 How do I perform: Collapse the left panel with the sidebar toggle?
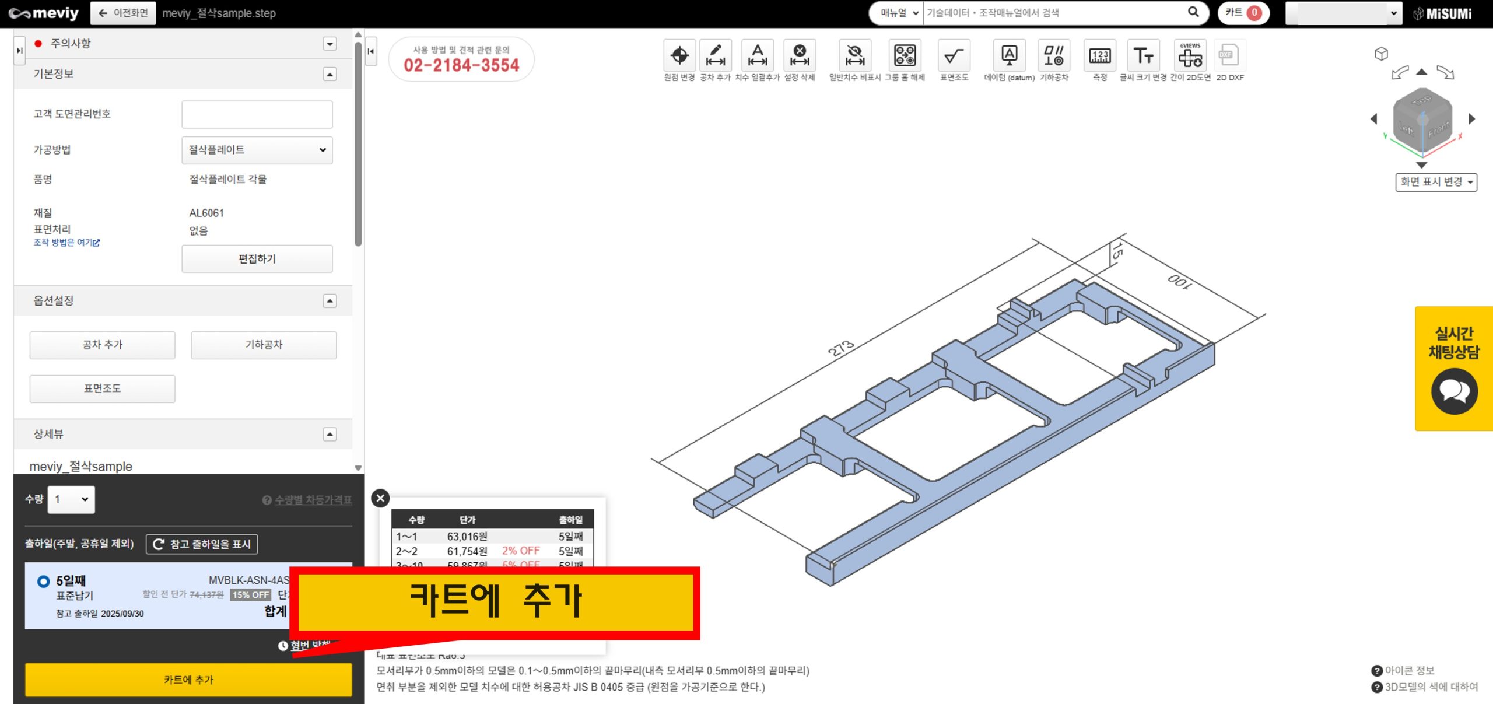click(x=371, y=51)
